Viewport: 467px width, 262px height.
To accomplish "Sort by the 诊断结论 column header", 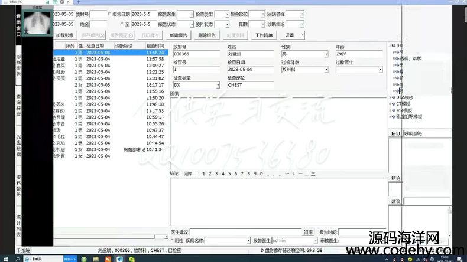I will coord(129,46).
